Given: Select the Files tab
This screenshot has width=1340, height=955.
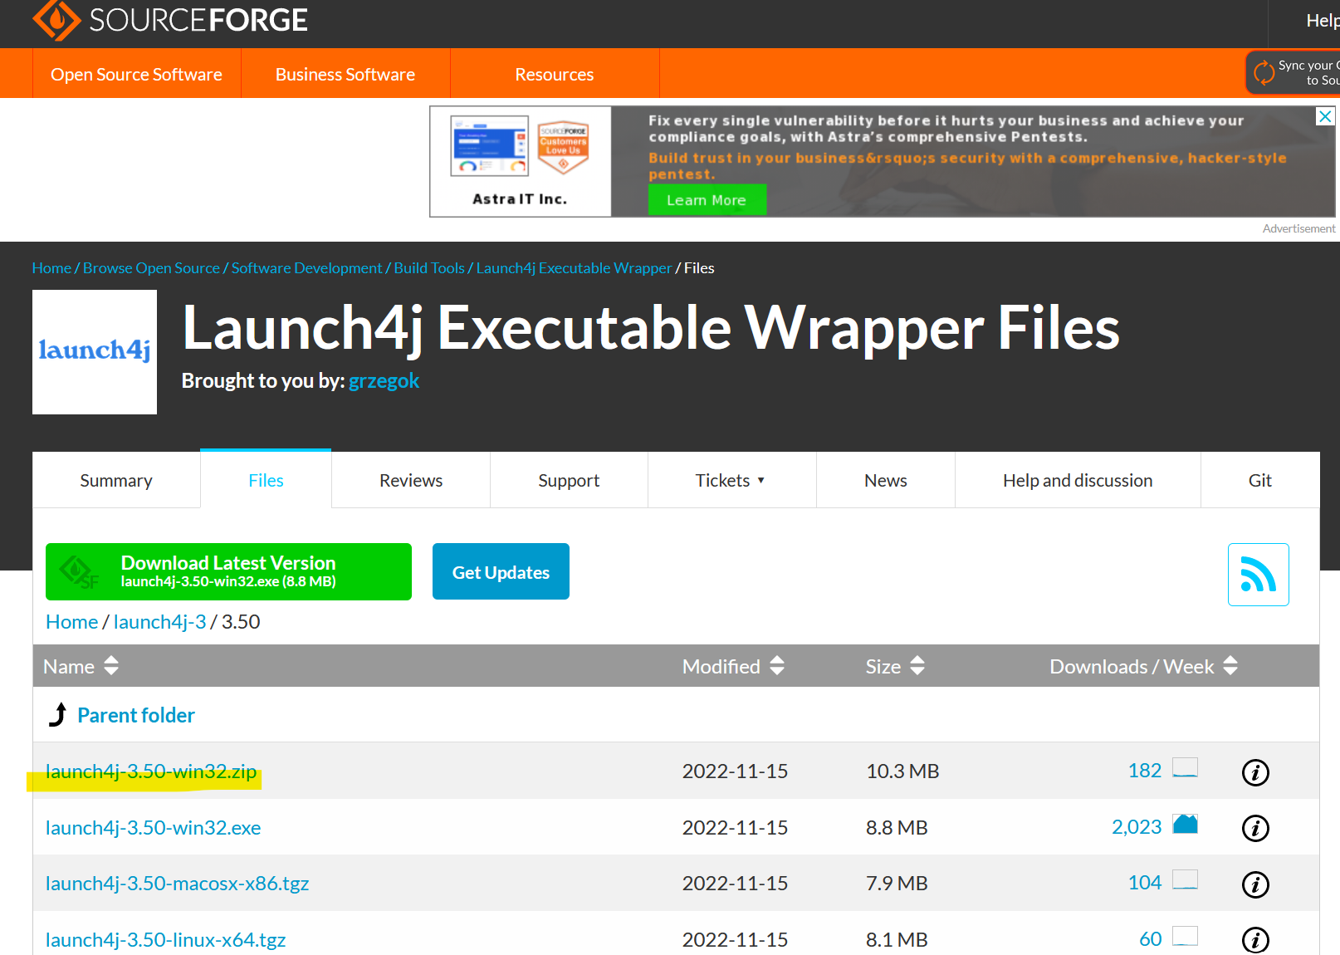Looking at the screenshot, I should [266, 480].
